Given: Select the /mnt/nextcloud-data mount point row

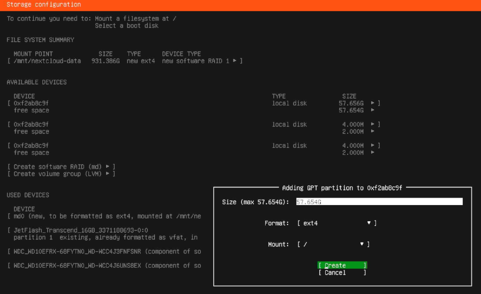Looking at the screenshot, I should pos(47,61).
